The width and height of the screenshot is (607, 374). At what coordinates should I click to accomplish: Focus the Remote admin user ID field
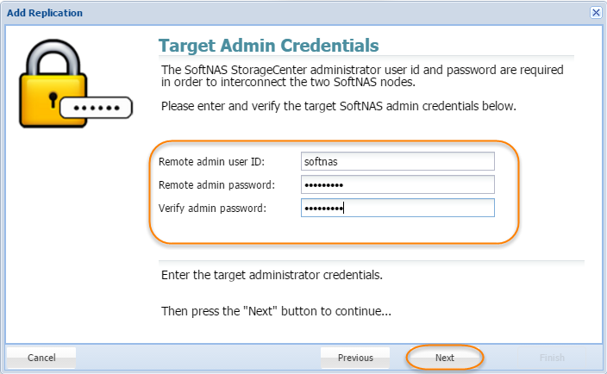397,161
